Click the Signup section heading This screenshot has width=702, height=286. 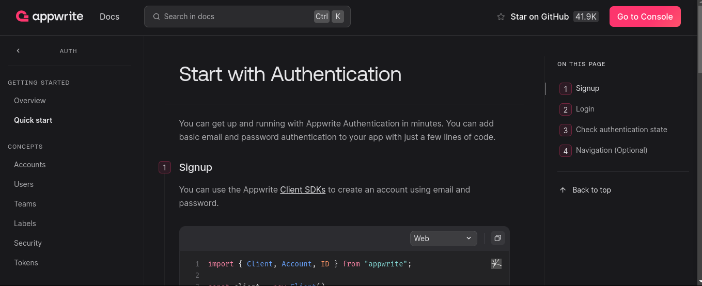coord(195,167)
